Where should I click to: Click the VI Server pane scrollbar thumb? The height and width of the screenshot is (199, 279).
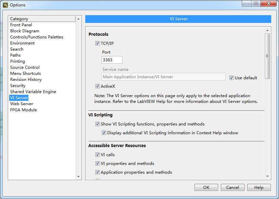pos(267,56)
